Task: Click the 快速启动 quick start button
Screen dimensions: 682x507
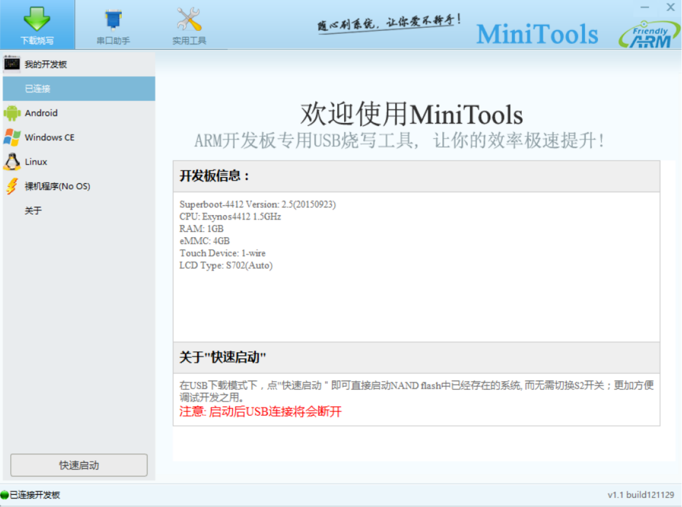Action: coord(79,465)
